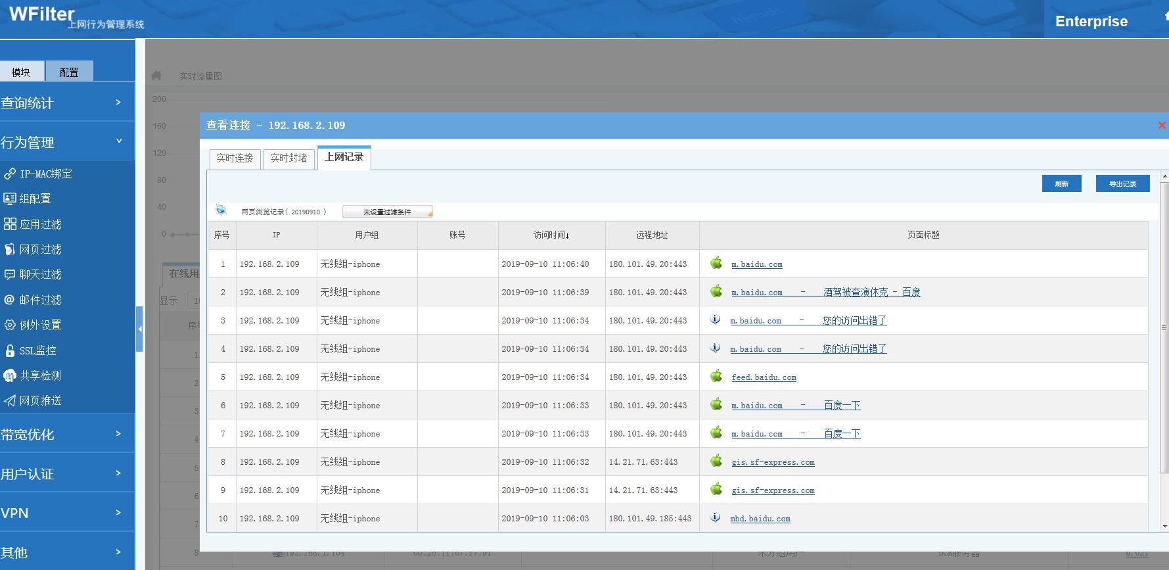1169x570 pixels.
Task: Click apple icon in row 9
Action: coord(716,489)
